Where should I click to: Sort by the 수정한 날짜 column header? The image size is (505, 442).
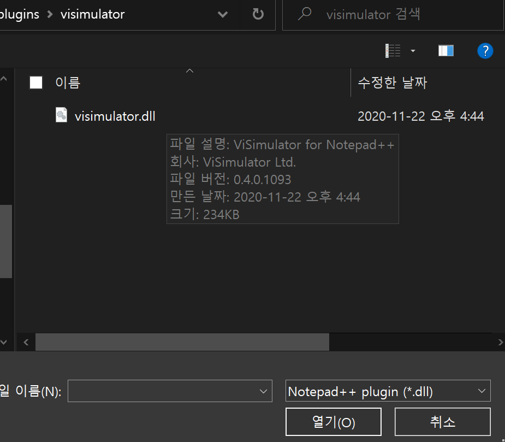(x=393, y=83)
